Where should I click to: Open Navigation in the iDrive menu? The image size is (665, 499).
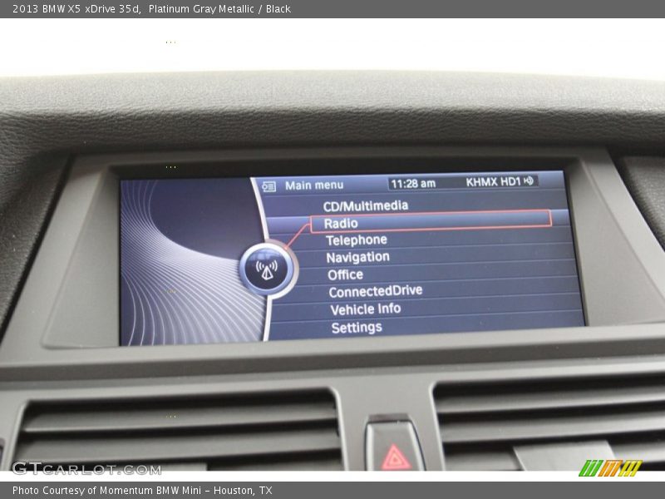(357, 257)
